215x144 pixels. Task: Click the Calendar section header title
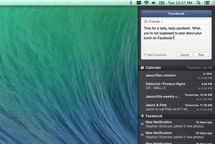pos(153,68)
